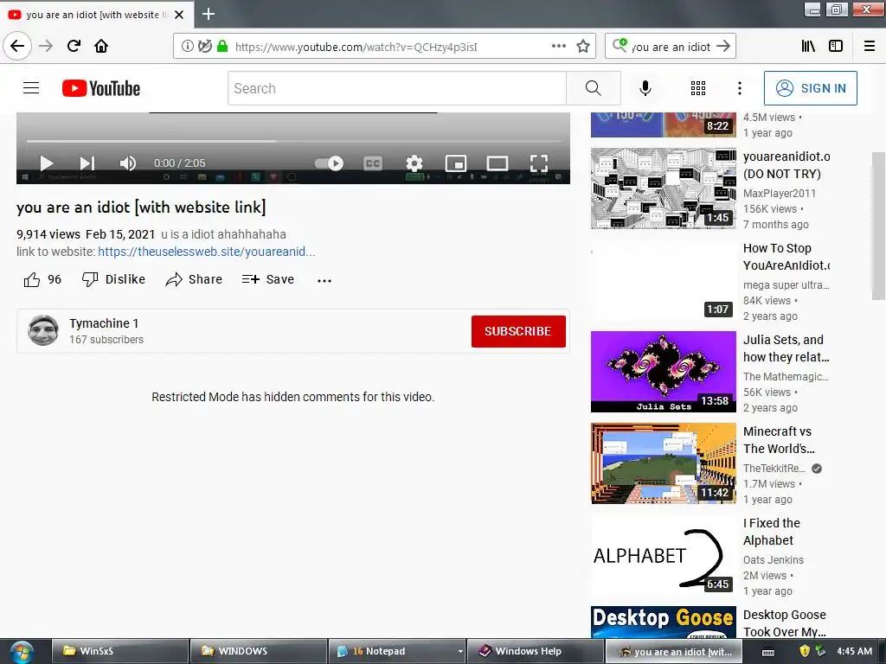This screenshot has width=886, height=664.
Task: Click the taskbar clock showing 4:45 AM
Action: [x=854, y=651]
